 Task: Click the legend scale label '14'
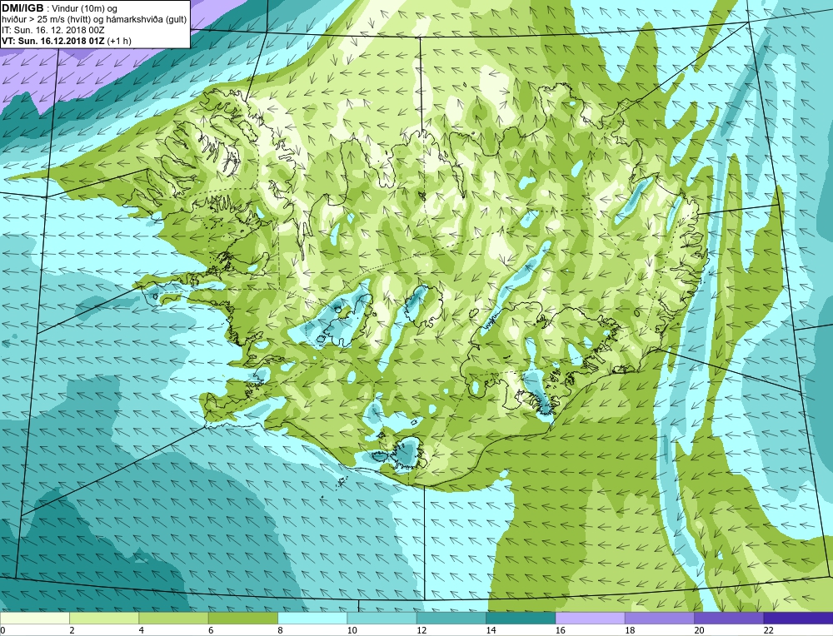(491, 630)
